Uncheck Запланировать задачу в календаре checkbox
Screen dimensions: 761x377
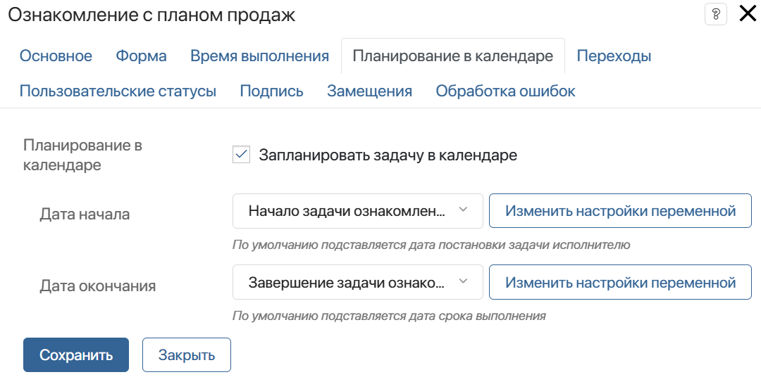coord(241,155)
